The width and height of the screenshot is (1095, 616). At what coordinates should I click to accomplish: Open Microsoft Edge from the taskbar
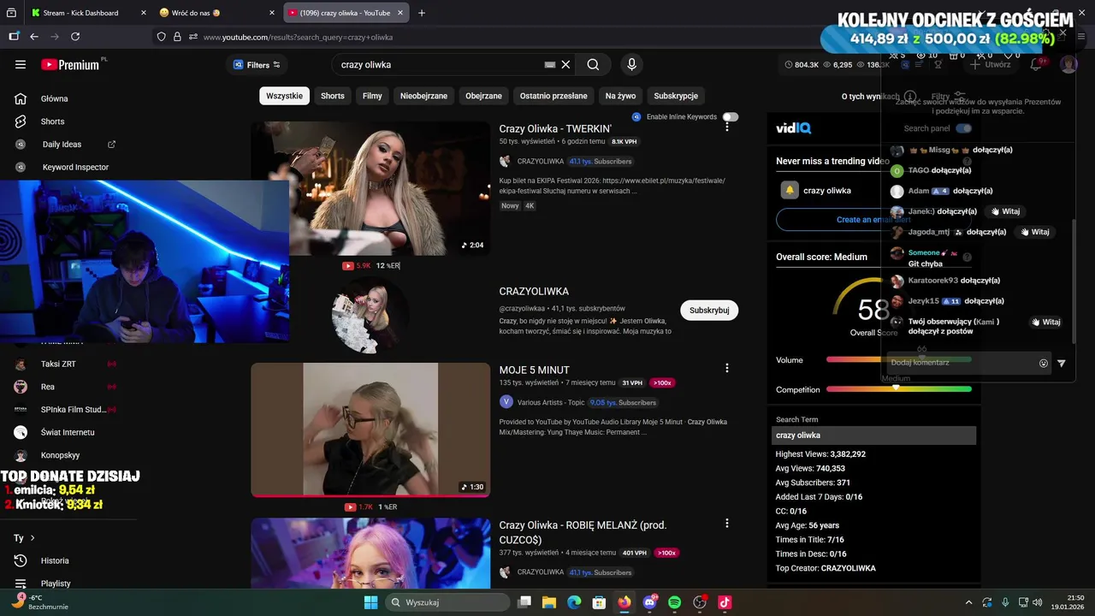(x=574, y=602)
